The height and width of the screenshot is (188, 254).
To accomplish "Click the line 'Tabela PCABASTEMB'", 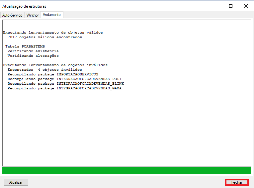I will 25,47.
